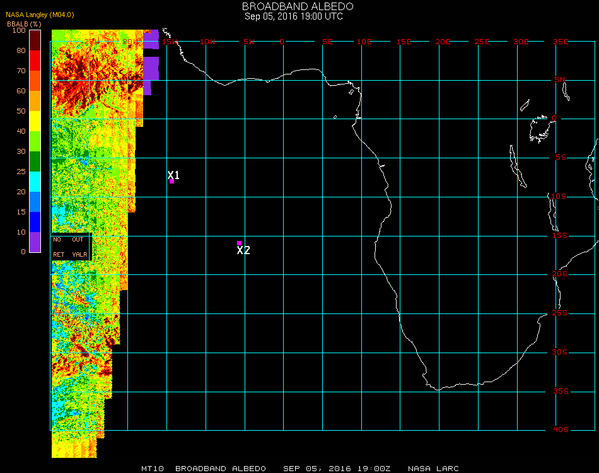599x473 pixels.
Task: Click the '50' legend tick label
Action: click(21, 111)
